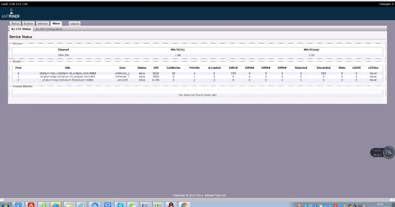The width and height of the screenshot is (395, 207).
Task: Click the 8.19K diff value
Action: [156, 80]
